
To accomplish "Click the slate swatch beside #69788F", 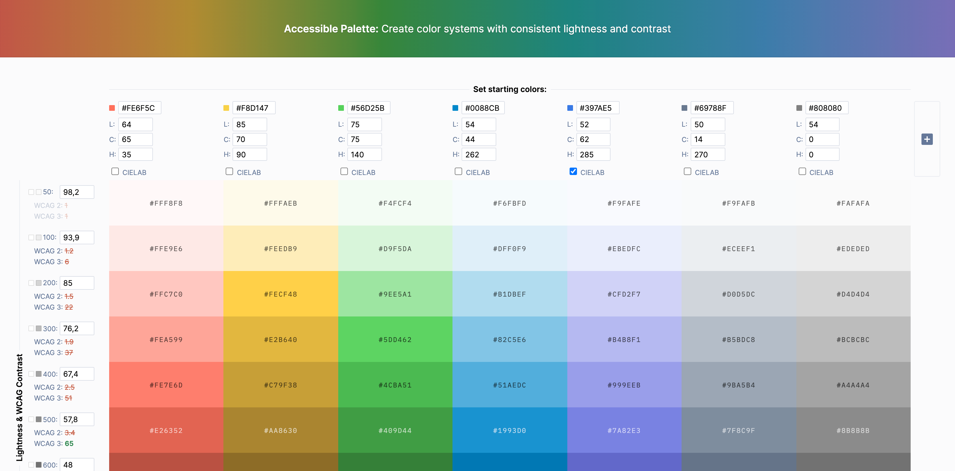I will (684, 108).
